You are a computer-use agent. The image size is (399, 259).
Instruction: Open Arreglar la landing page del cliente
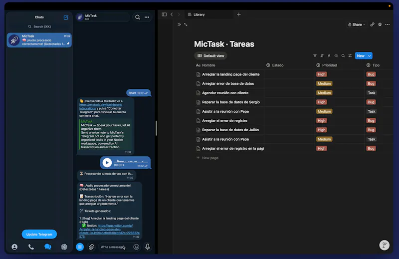point(230,74)
